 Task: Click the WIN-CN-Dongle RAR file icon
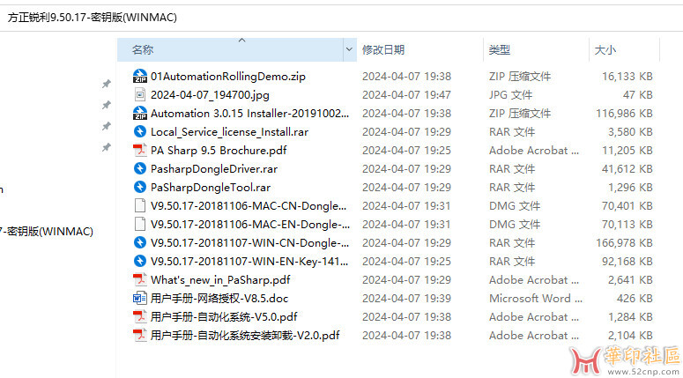(140, 242)
